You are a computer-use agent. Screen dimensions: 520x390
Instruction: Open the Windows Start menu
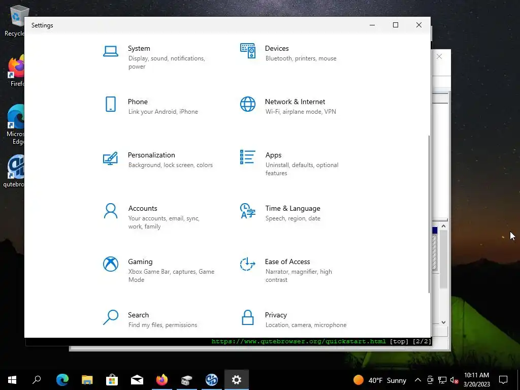[x=12, y=380]
